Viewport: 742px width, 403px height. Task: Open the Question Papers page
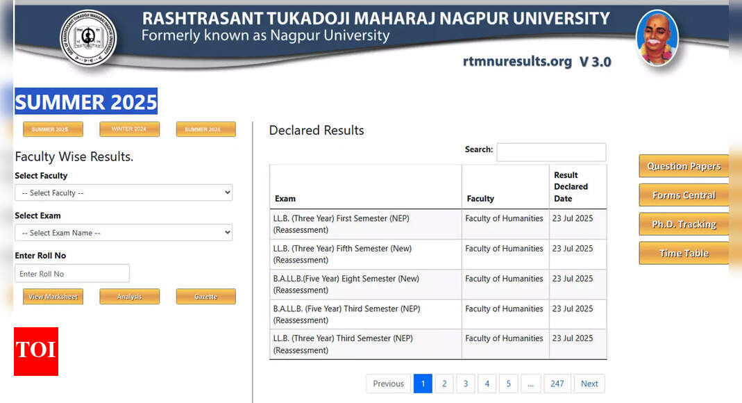[x=684, y=166]
